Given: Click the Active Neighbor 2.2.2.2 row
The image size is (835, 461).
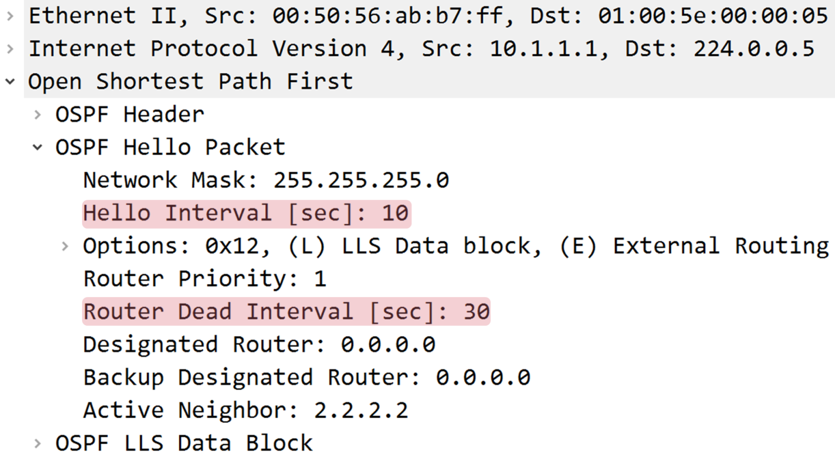Looking at the screenshot, I should point(246,410).
